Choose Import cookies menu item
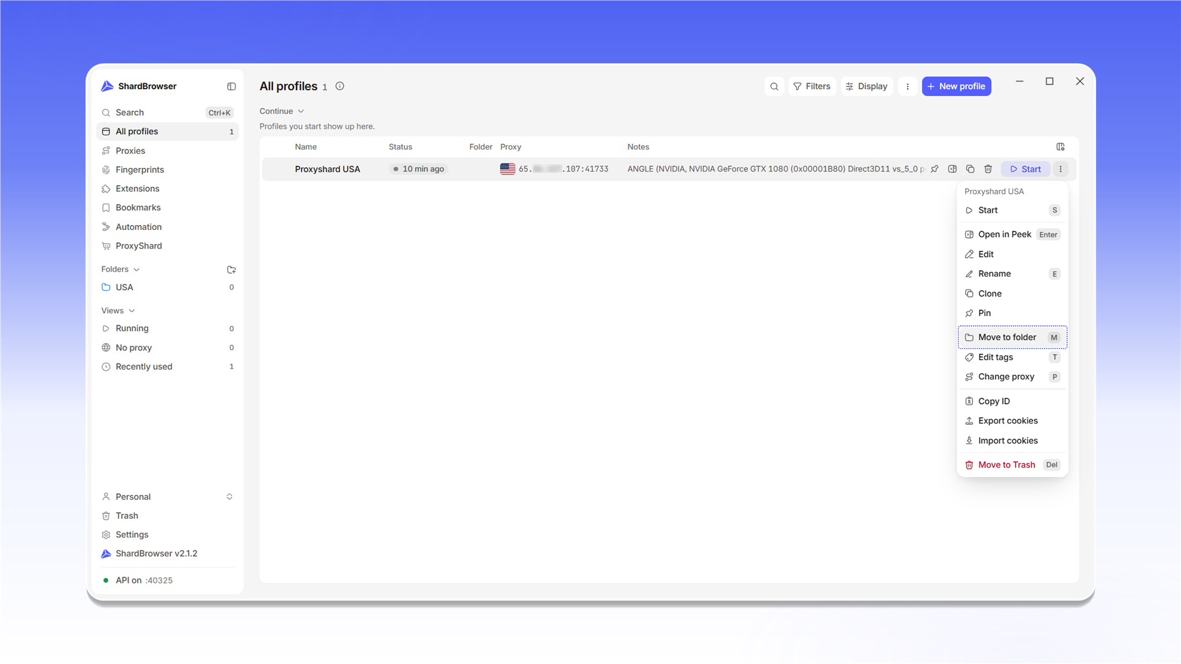Image resolution: width=1181 pixels, height=664 pixels. (1012, 441)
